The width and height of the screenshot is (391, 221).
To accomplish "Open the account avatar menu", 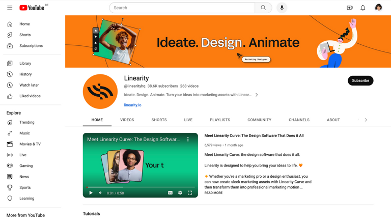I will pyautogui.click(x=379, y=8).
